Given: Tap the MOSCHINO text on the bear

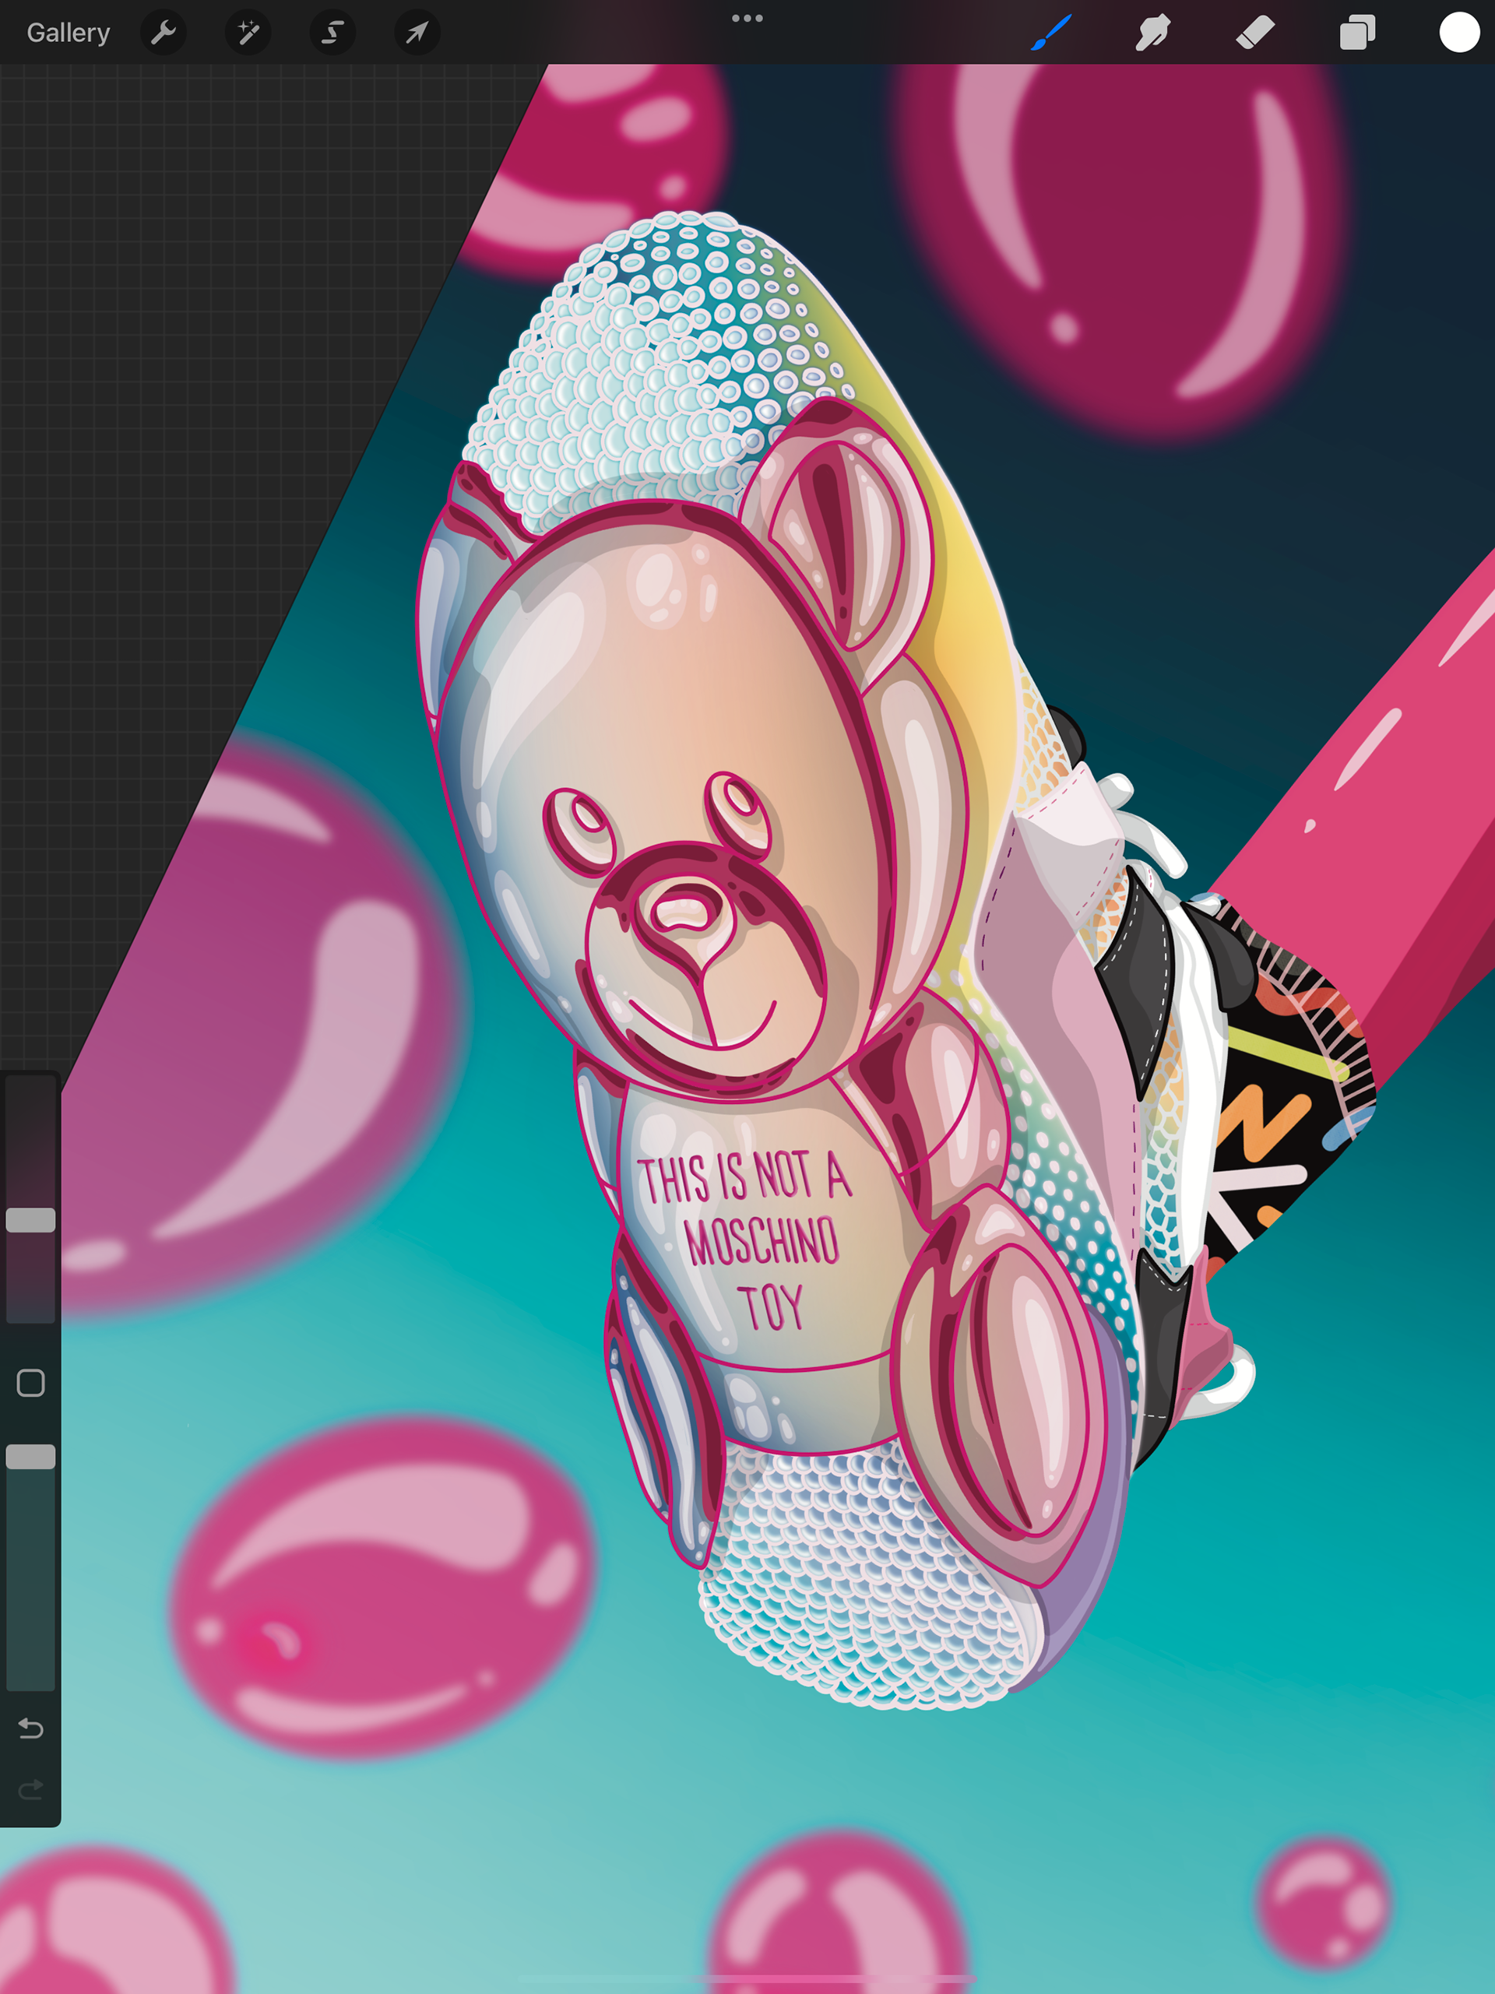Looking at the screenshot, I should [x=762, y=1242].
